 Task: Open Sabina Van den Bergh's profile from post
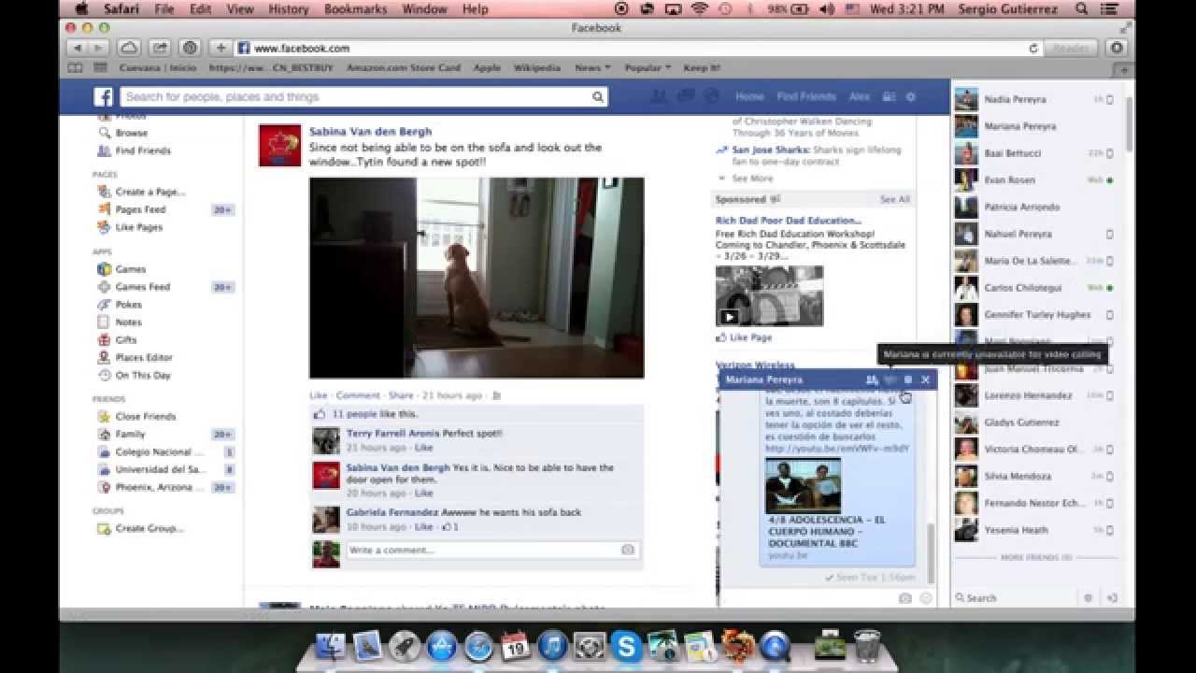pos(370,132)
